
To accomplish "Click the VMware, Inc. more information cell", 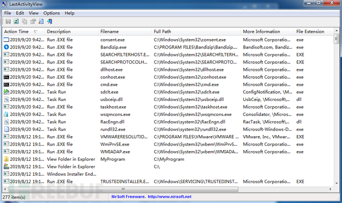I will click(x=267, y=137).
